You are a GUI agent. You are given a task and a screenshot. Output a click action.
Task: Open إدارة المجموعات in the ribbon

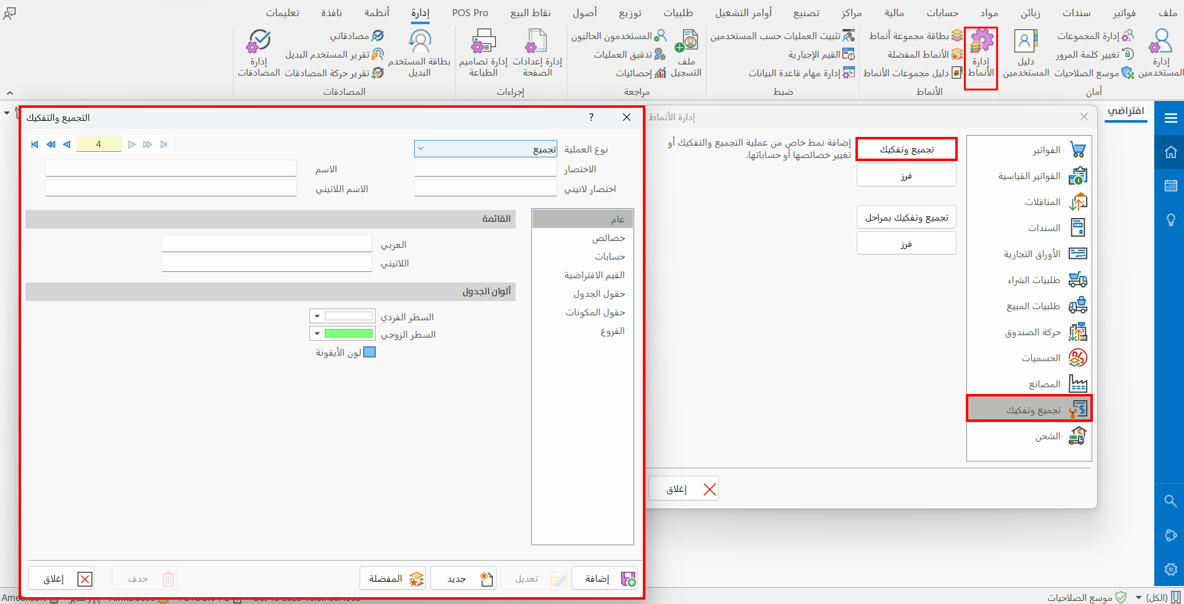tap(1096, 36)
